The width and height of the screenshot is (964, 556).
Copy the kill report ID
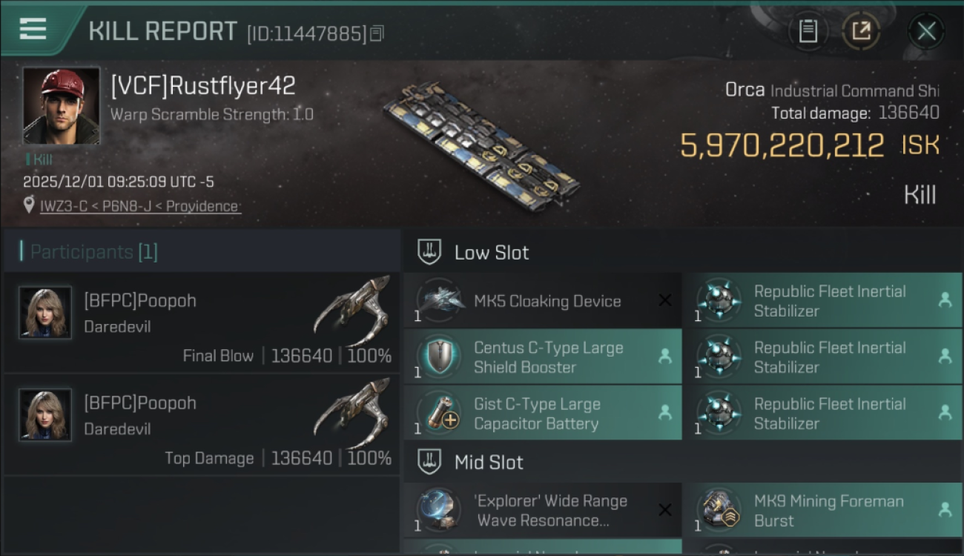click(x=377, y=33)
